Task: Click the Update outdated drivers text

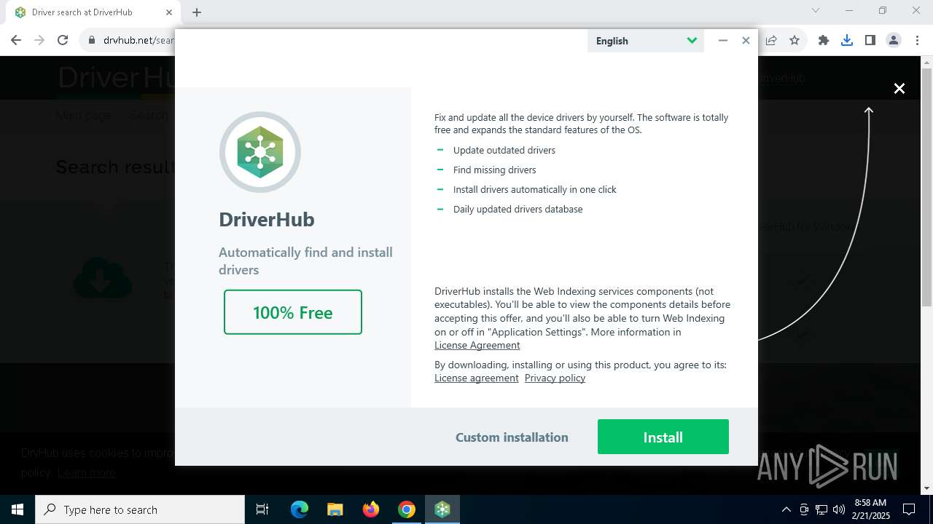Action: [x=504, y=150]
